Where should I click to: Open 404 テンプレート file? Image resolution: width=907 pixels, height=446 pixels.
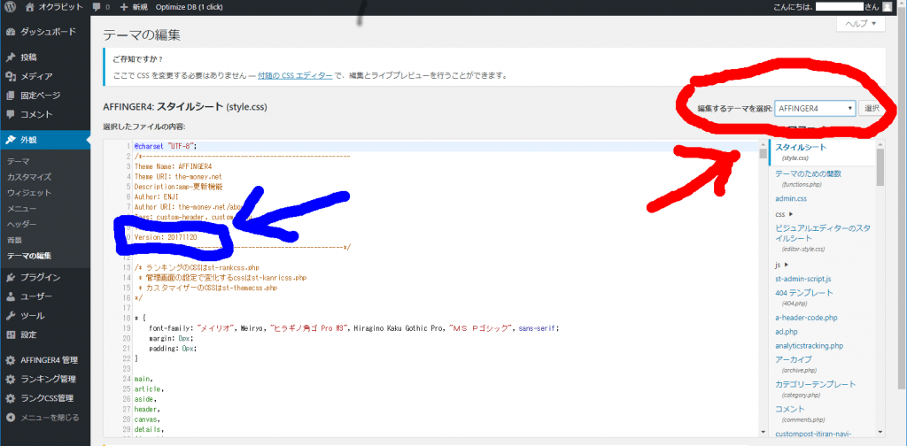click(804, 297)
